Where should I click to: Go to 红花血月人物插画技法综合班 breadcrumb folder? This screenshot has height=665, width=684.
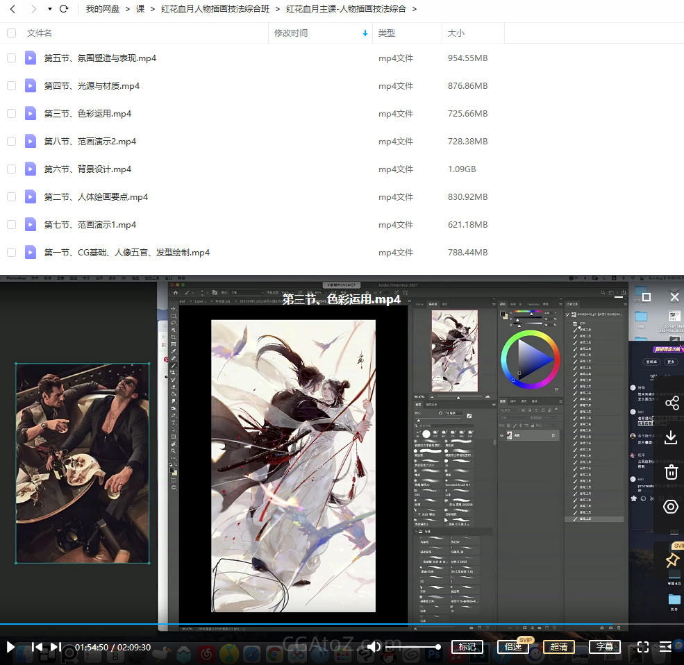pos(215,9)
